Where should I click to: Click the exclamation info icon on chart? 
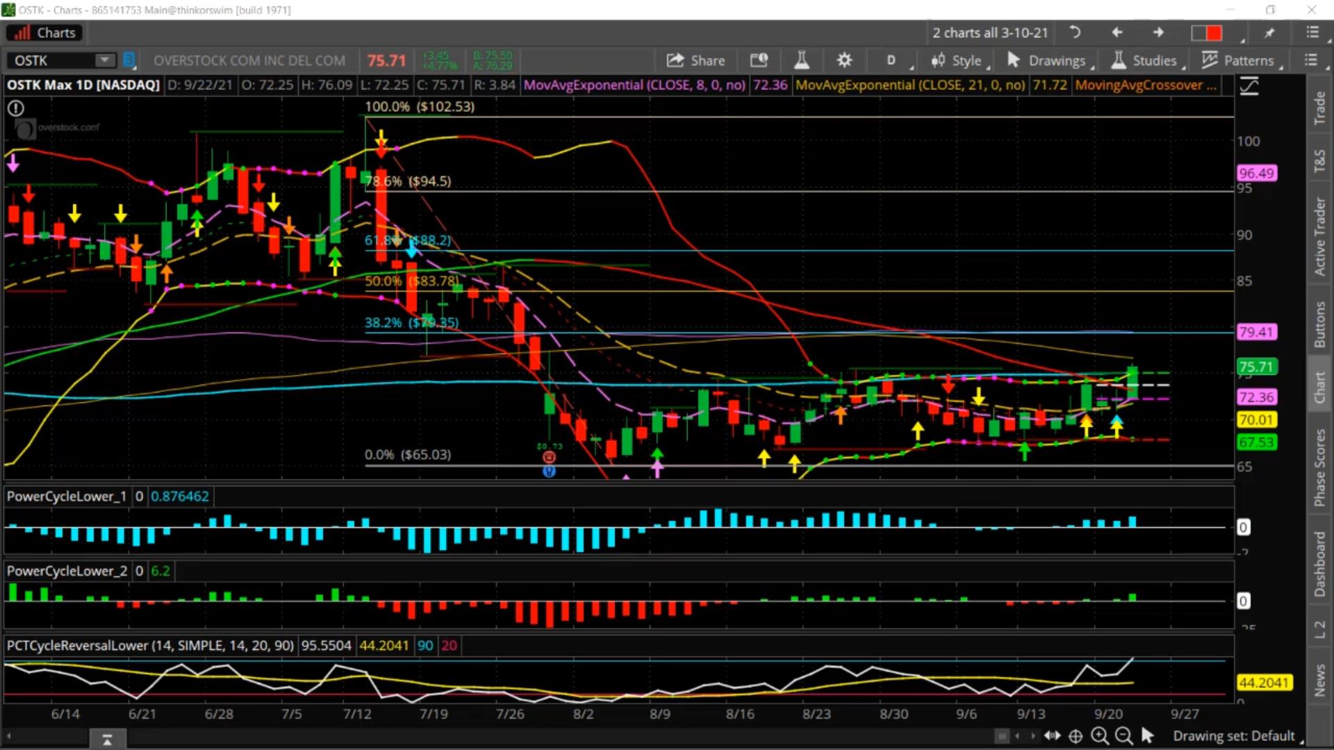click(x=15, y=108)
